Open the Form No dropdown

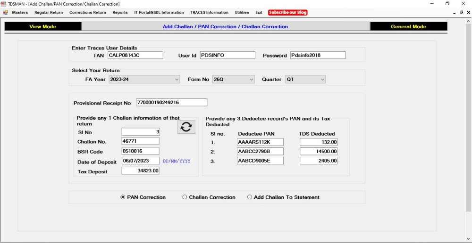[234, 80]
